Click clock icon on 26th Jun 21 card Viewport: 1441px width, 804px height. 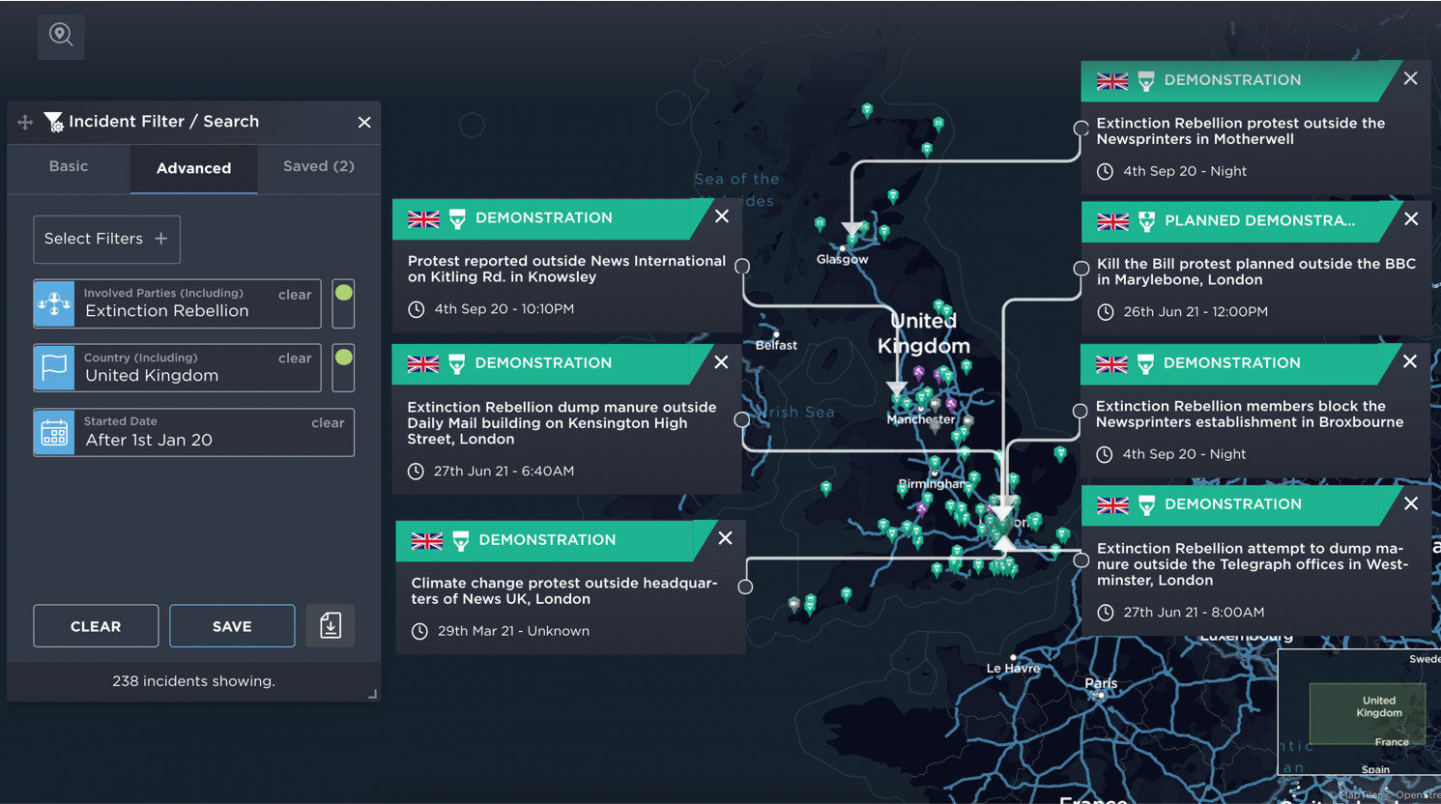[x=1106, y=312]
